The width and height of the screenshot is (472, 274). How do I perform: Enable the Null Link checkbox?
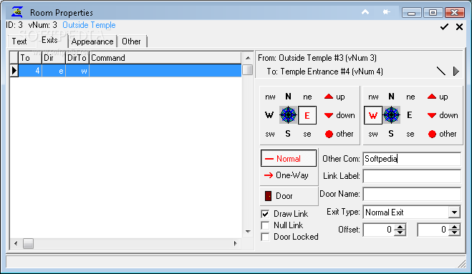pyautogui.click(x=265, y=225)
